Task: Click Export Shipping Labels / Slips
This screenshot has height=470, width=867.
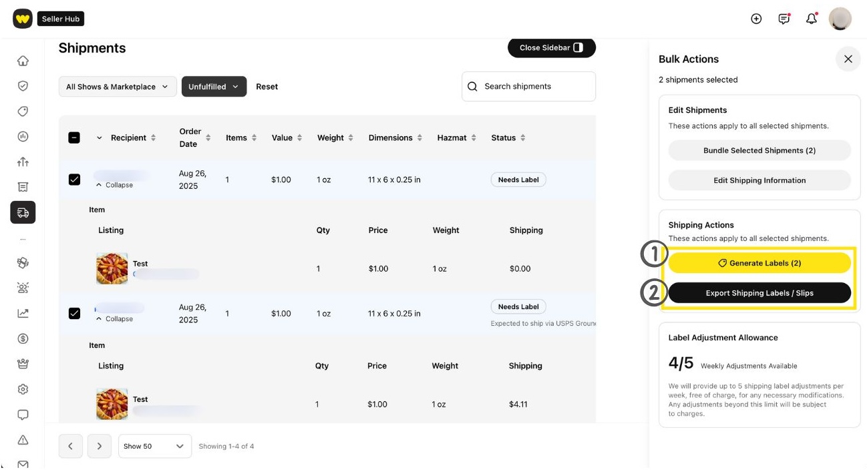Action: 759,292
